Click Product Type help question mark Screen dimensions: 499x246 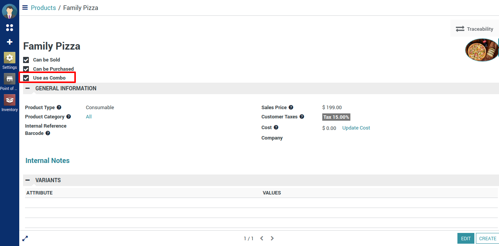click(59, 108)
